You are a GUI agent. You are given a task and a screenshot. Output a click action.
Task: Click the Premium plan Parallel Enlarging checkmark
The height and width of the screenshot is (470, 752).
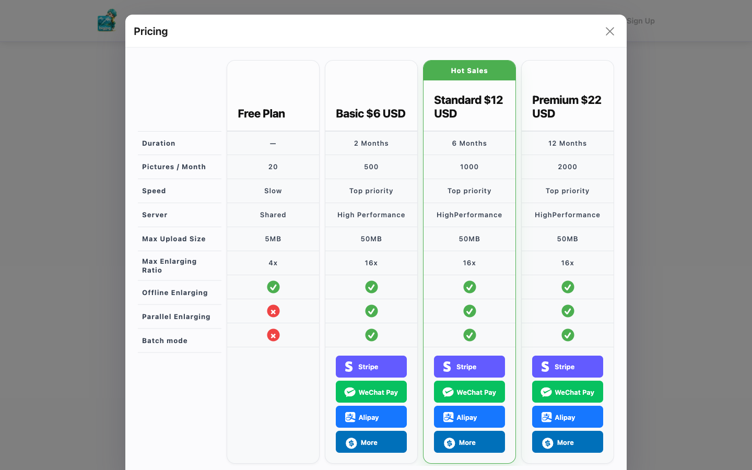pos(568,311)
